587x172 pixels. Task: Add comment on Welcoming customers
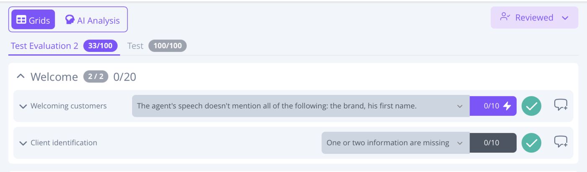coord(561,105)
